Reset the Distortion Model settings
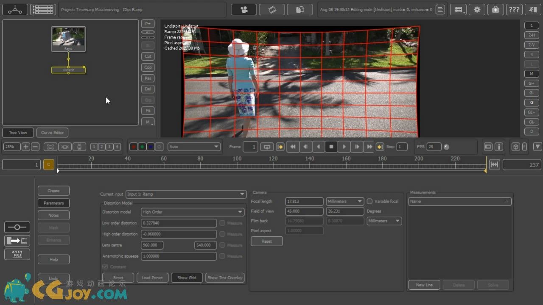Image resolution: width=543 pixels, height=305 pixels. (118, 278)
